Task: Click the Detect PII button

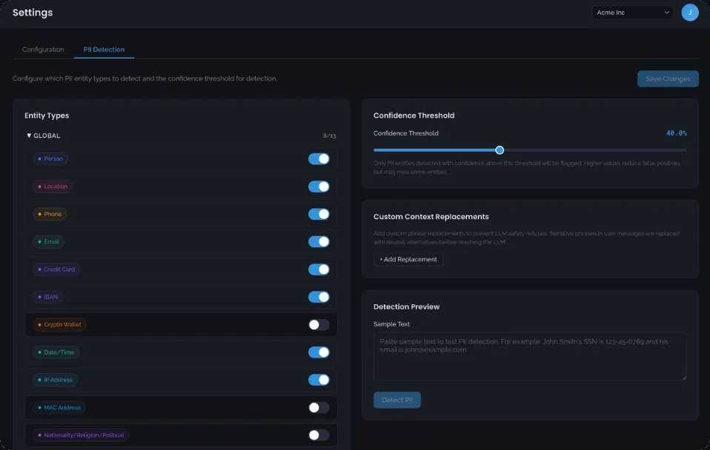Action: (397, 400)
